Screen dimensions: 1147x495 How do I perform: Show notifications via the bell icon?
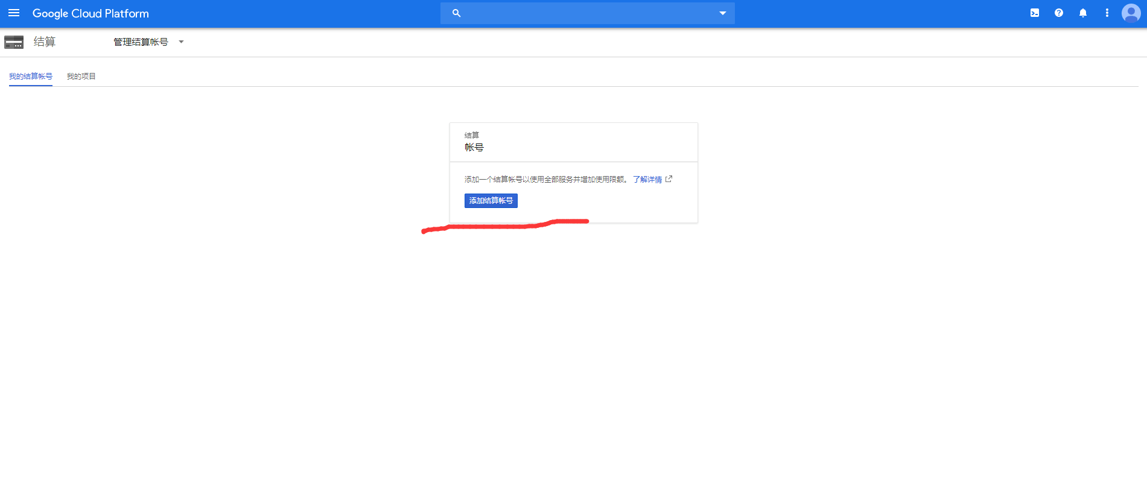point(1083,13)
